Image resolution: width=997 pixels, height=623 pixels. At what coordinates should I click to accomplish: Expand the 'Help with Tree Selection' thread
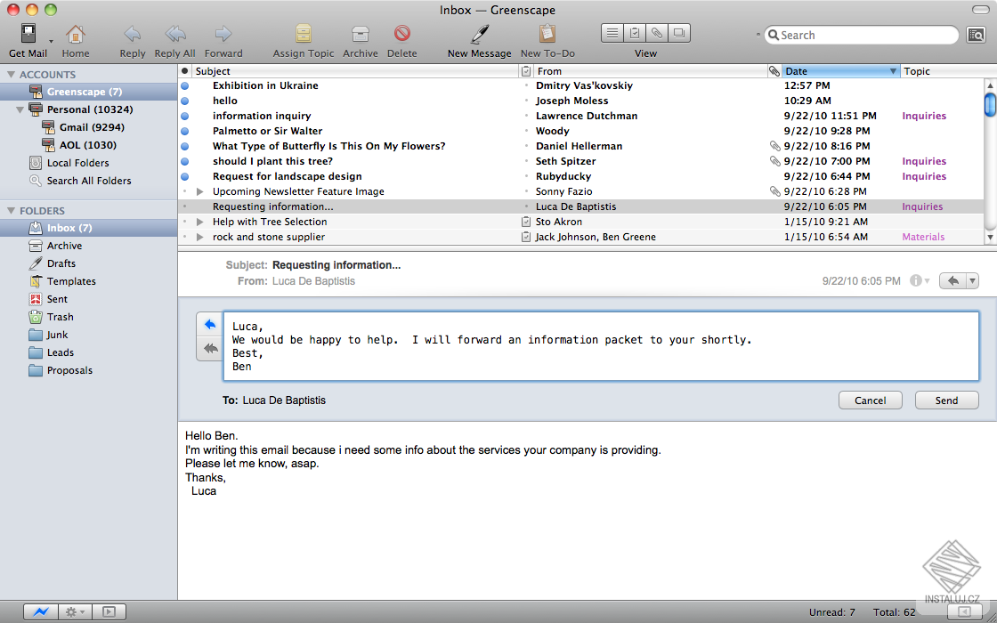tap(199, 222)
